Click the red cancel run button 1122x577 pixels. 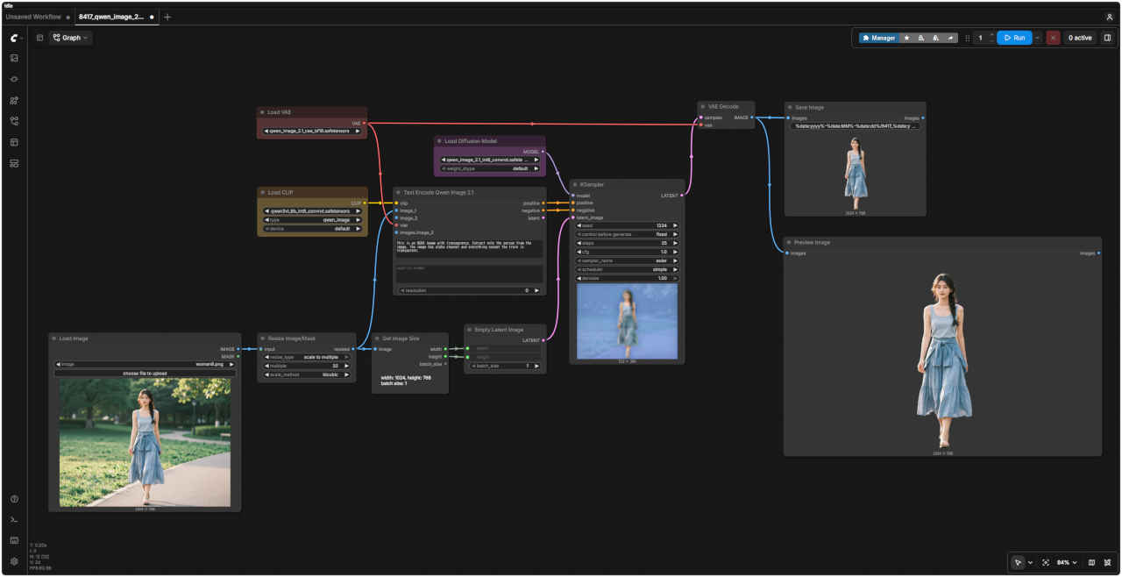click(1053, 38)
